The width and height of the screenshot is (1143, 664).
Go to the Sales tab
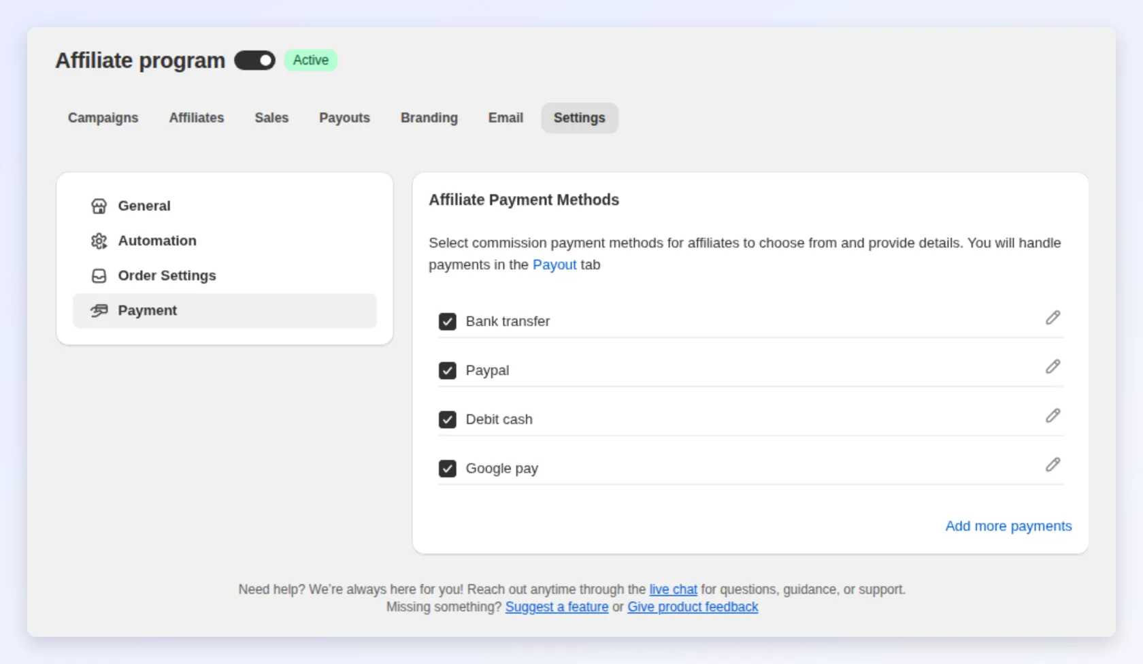point(271,118)
